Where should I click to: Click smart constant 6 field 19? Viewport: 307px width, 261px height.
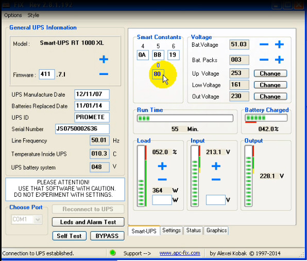pos(173,55)
